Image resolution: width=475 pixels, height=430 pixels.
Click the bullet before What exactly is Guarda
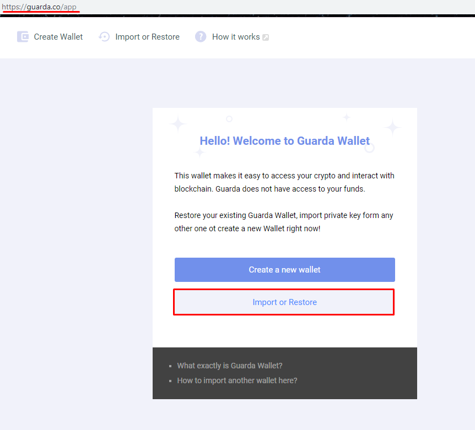point(170,366)
